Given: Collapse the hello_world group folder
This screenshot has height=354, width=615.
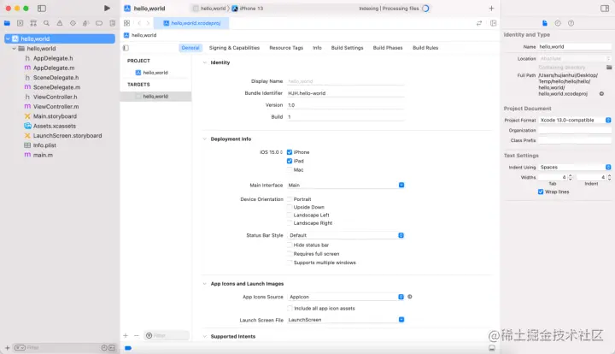Looking at the screenshot, I should [15, 49].
